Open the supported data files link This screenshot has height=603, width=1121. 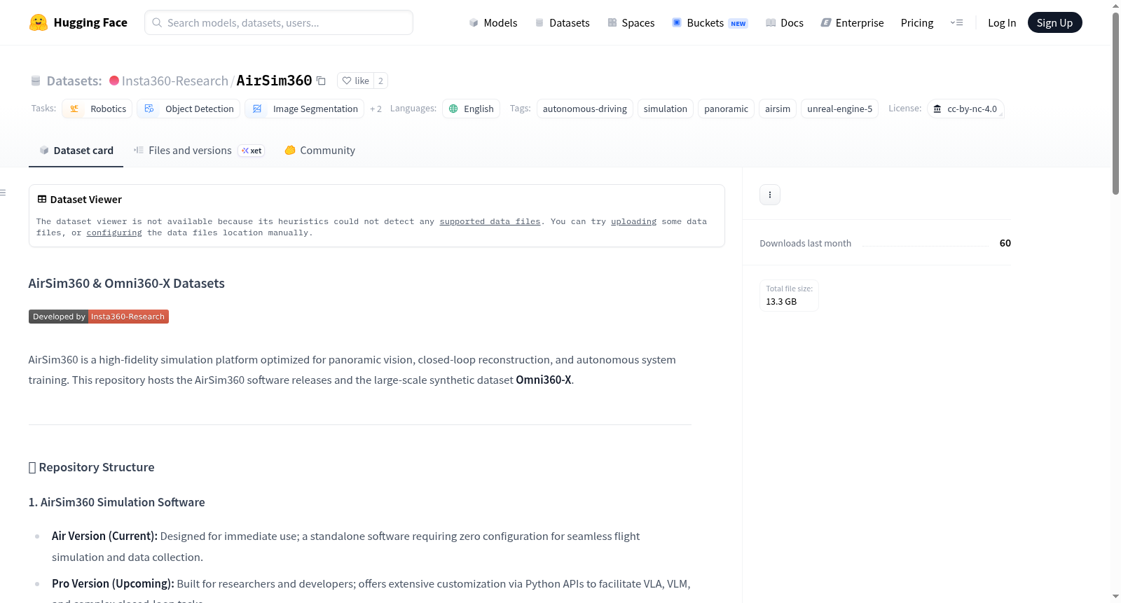point(490,221)
